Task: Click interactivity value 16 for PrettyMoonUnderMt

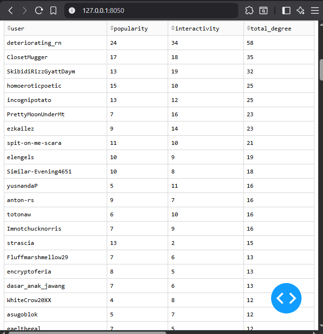Action: (206, 114)
